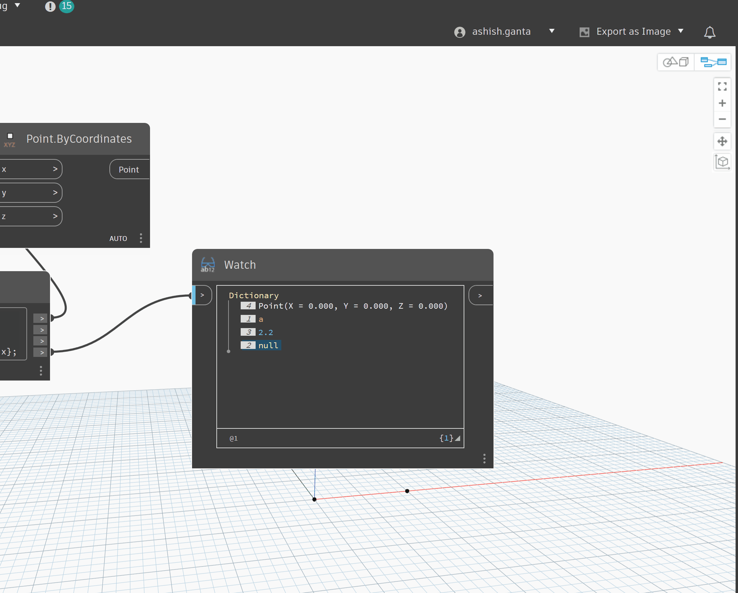Click key label 2 in Watch
The width and height of the screenshot is (738, 593).
(248, 345)
